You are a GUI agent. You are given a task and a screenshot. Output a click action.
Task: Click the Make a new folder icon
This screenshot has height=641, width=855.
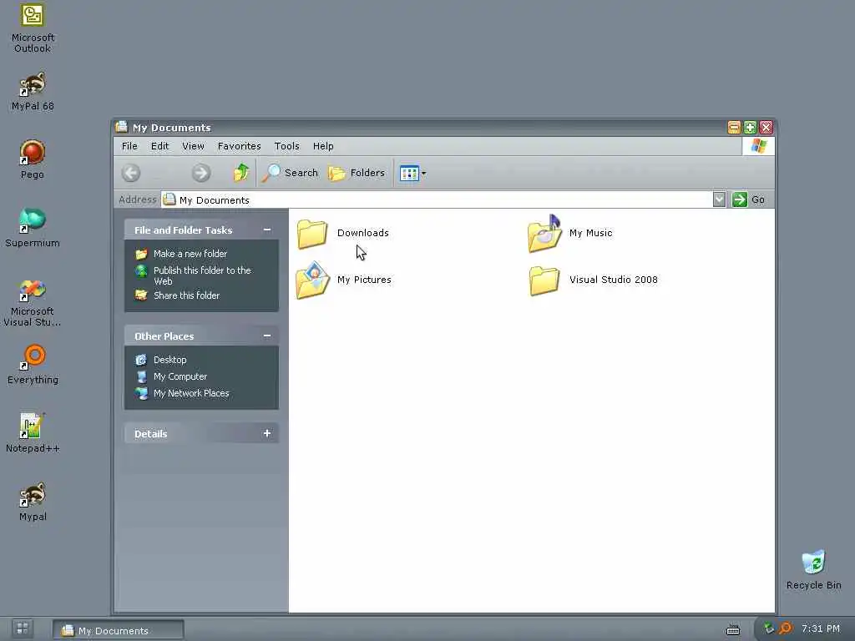click(141, 254)
